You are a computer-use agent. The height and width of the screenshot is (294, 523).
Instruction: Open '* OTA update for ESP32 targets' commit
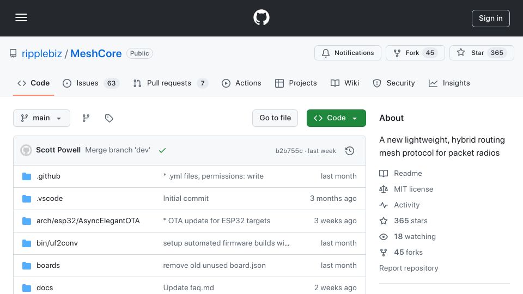(217, 220)
